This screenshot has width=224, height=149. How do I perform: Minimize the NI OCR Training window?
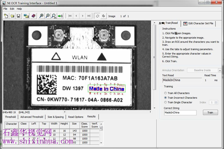[201, 2]
